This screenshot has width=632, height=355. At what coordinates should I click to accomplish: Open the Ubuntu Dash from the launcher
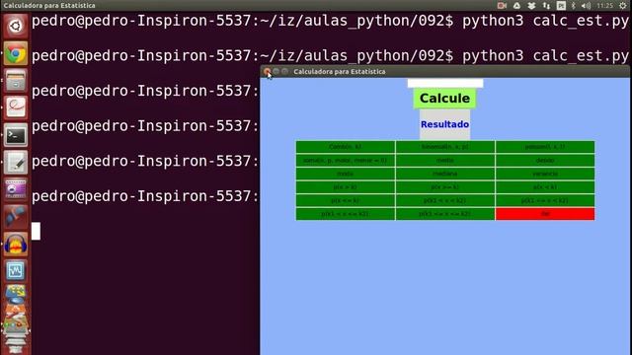pyautogui.click(x=16, y=26)
